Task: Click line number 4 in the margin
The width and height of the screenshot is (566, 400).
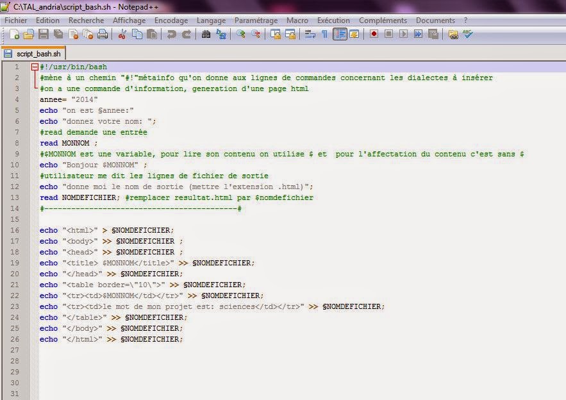Action: point(17,99)
